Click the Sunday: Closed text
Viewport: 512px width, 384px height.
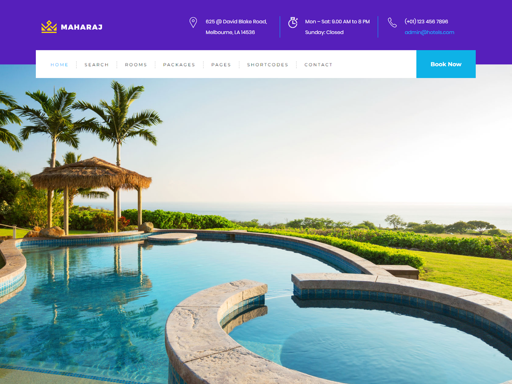tap(324, 32)
